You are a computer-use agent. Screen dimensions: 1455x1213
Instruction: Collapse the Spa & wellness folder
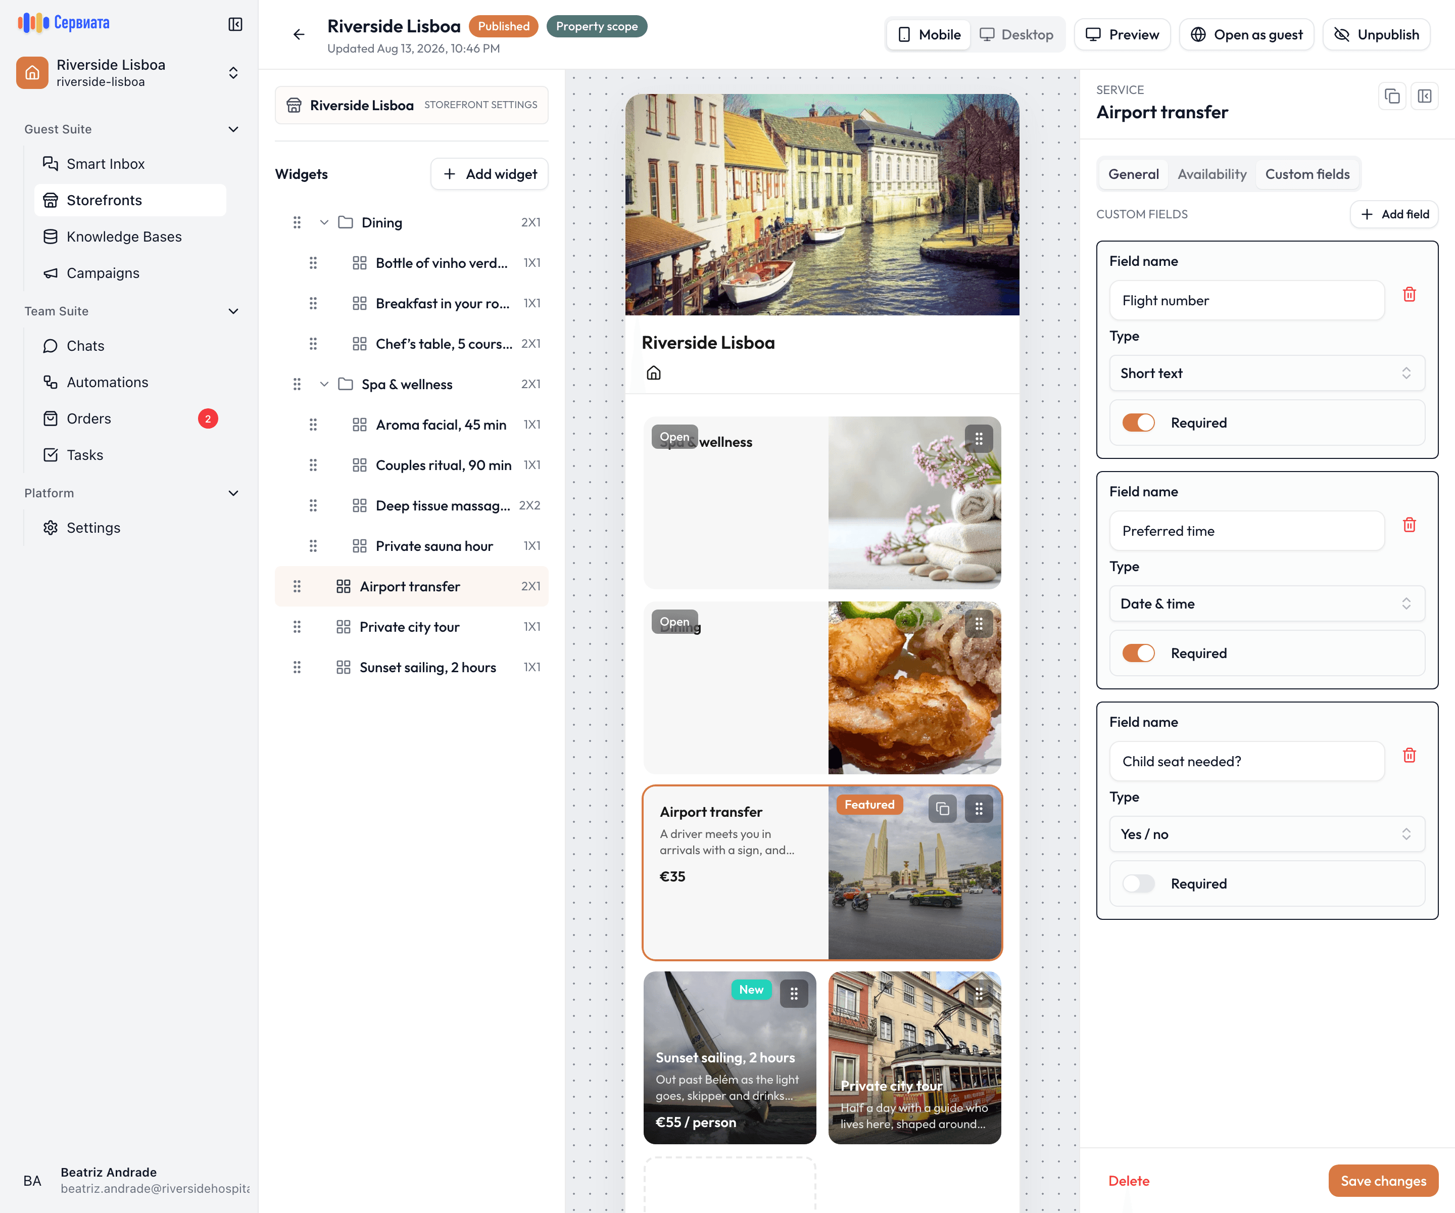[323, 384]
